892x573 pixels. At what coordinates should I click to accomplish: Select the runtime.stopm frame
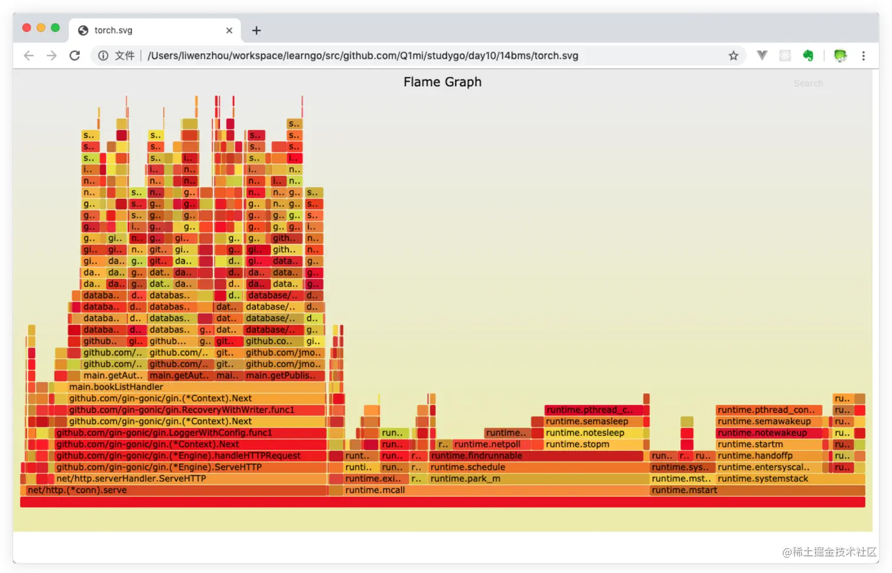tap(593, 444)
